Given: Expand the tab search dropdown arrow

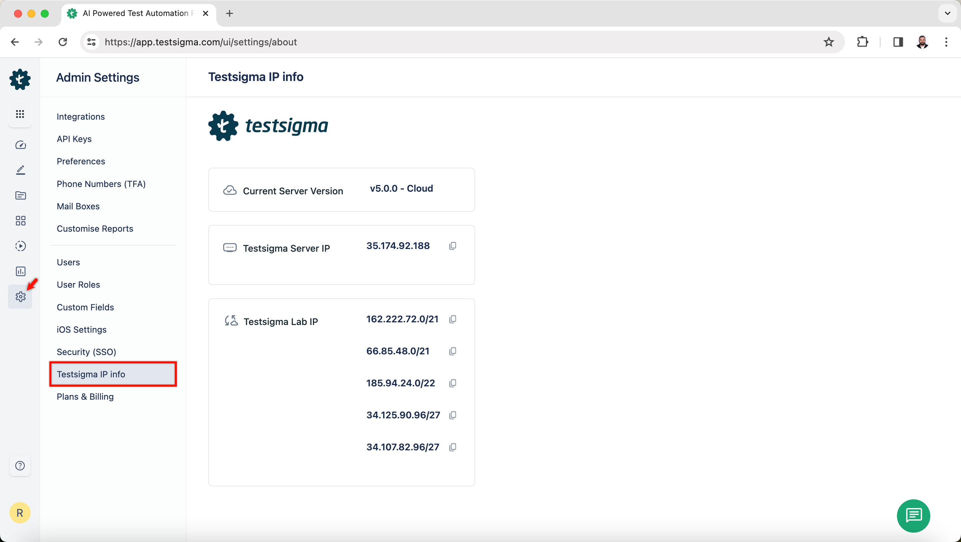Looking at the screenshot, I should [947, 13].
